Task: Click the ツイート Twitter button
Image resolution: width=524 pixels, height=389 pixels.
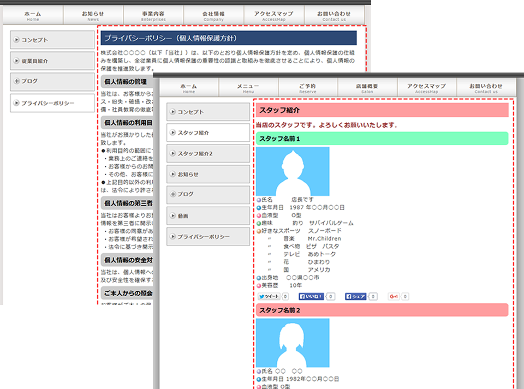Action: pyautogui.click(x=269, y=296)
